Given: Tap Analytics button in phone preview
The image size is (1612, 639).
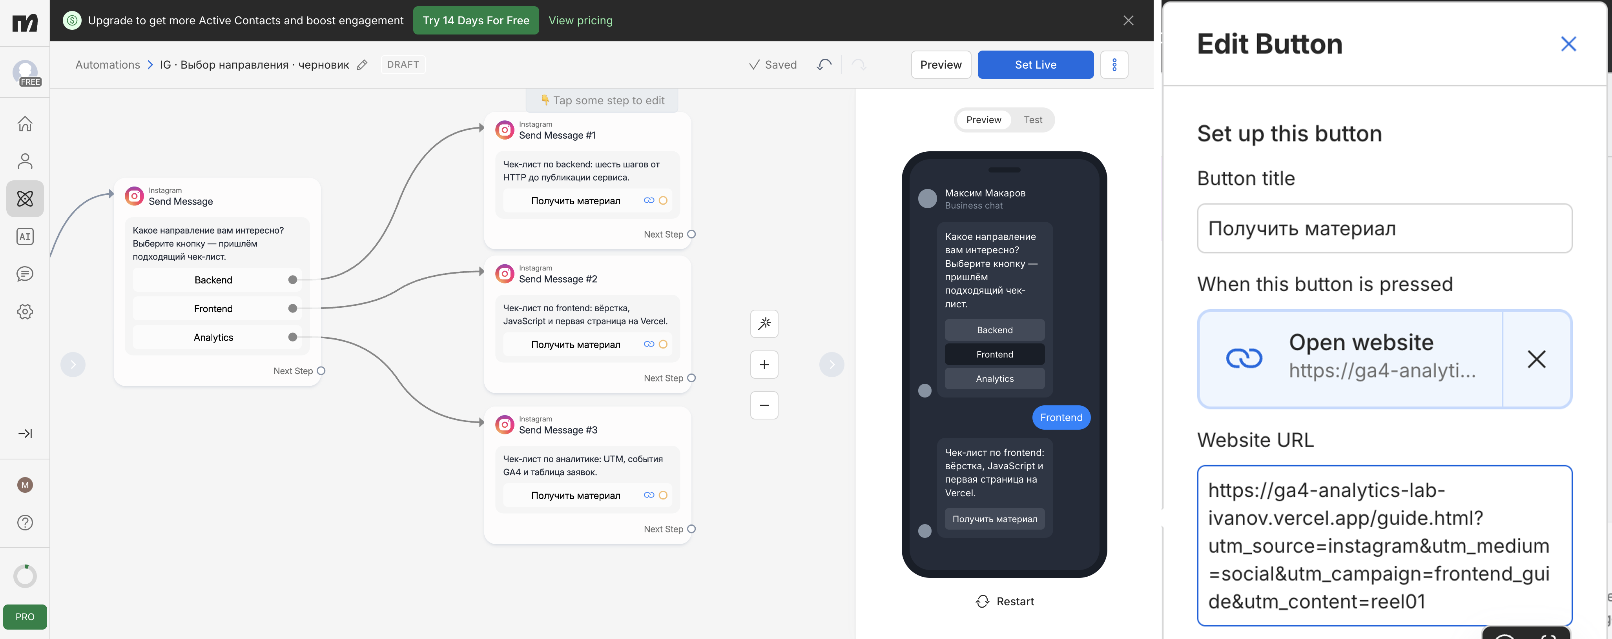Looking at the screenshot, I should tap(994, 379).
